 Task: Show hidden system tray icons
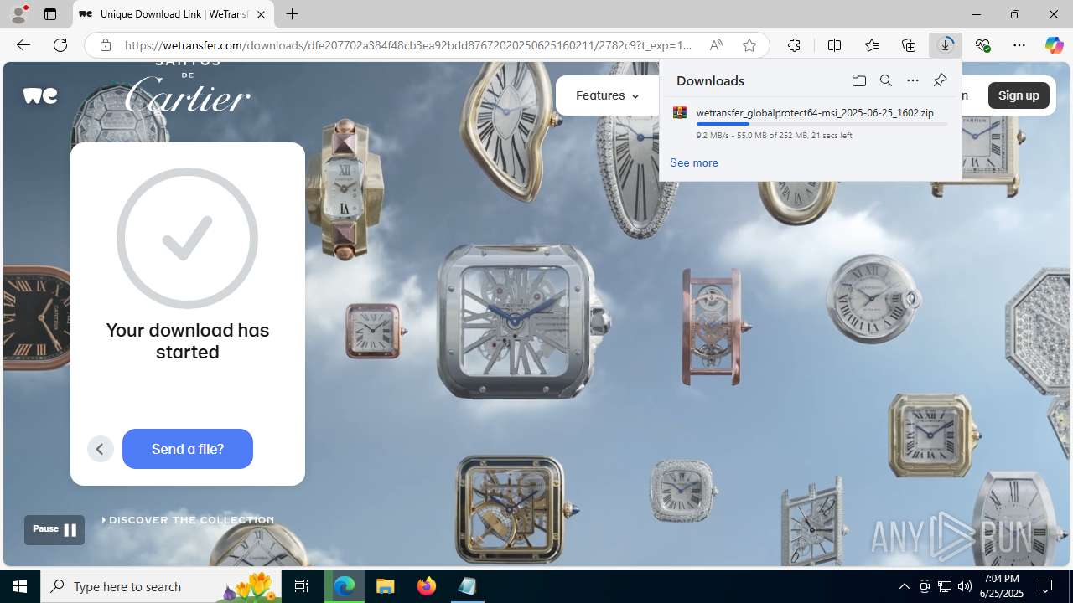tap(904, 586)
